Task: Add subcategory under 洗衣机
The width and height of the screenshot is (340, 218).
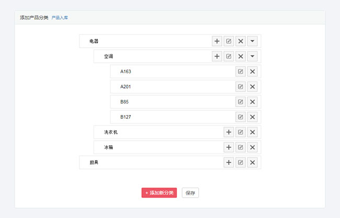Action: 229,132
